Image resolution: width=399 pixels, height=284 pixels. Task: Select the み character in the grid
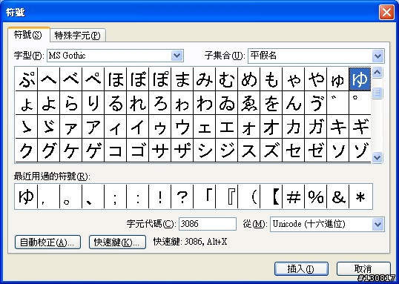click(x=205, y=79)
